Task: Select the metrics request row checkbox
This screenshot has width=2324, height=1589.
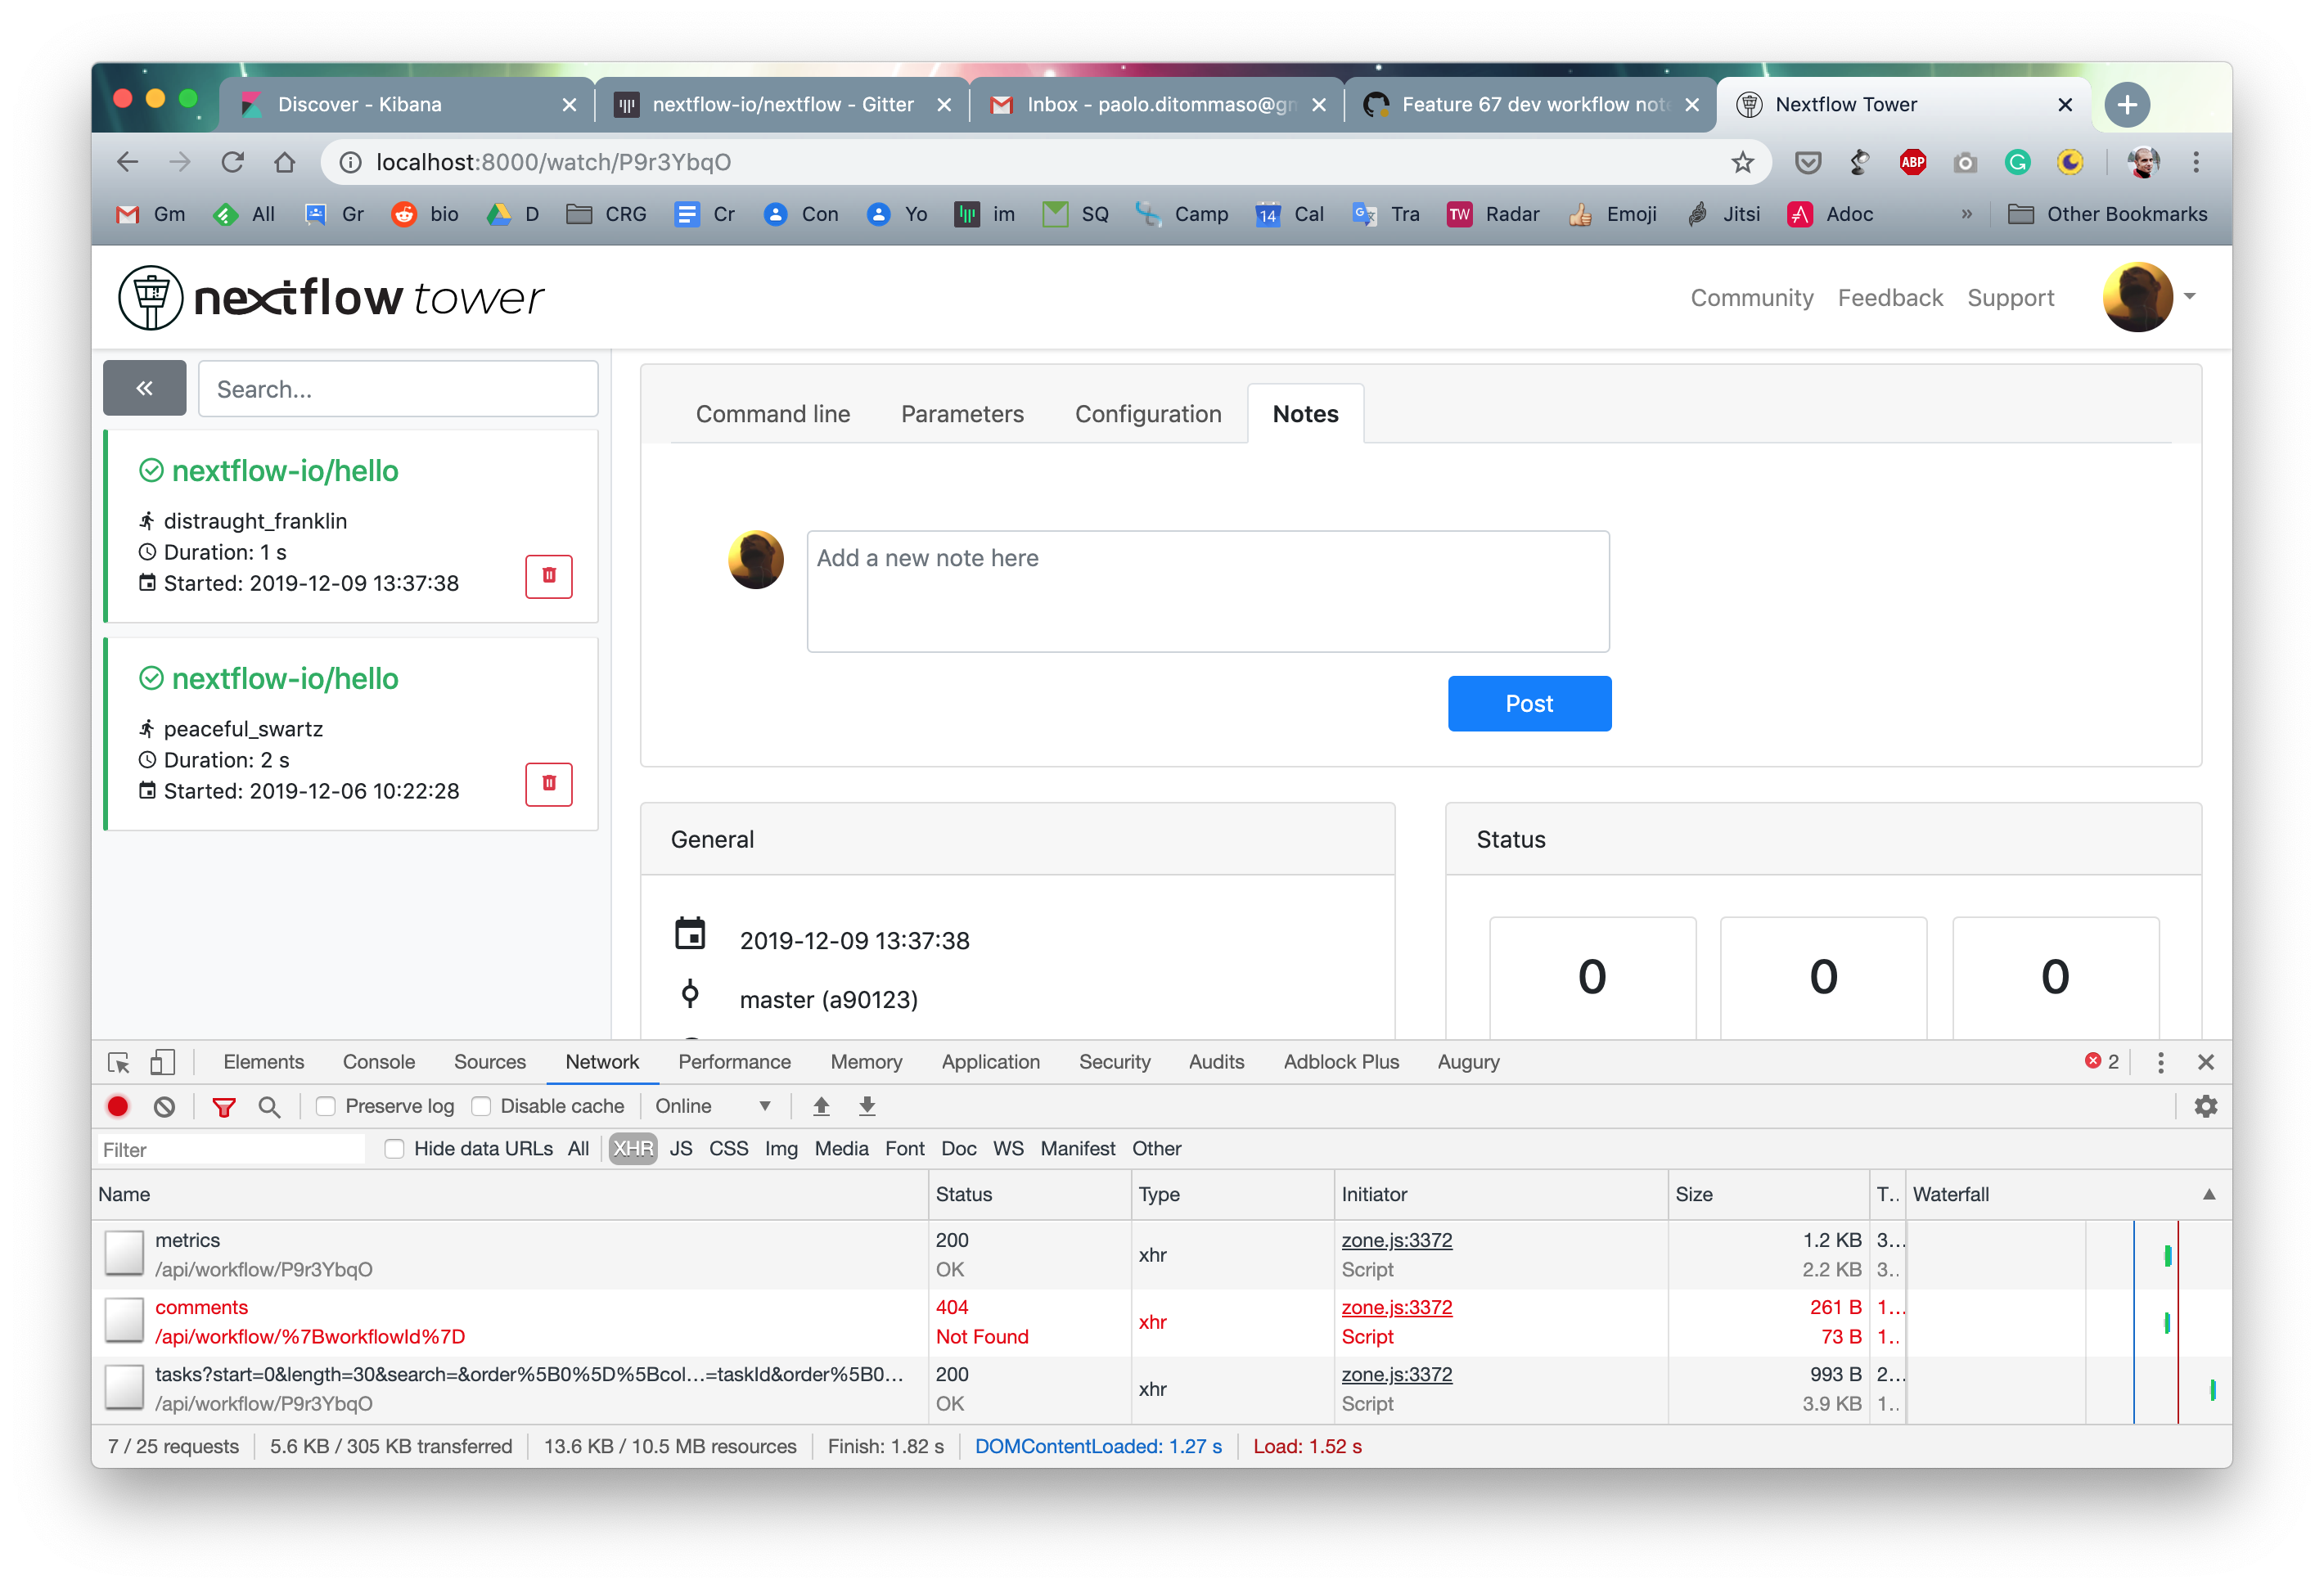Action: pyautogui.click(x=124, y=1254)
